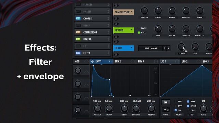This screenshot has height=123, width=219.
Task: Go to previous filter type arrow
Action: tap(164, 49)
